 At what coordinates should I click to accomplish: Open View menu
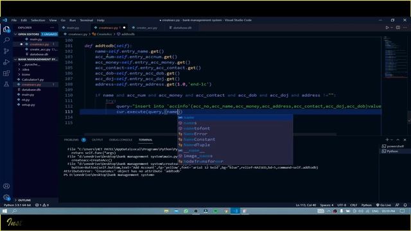tap(53, 20)
